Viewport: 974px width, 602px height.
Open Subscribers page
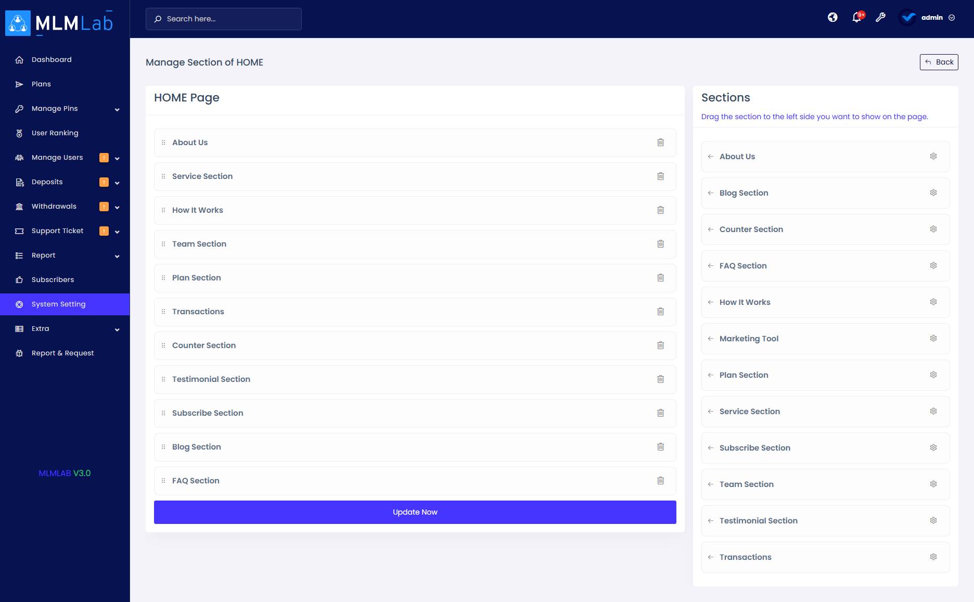point(53,279)
